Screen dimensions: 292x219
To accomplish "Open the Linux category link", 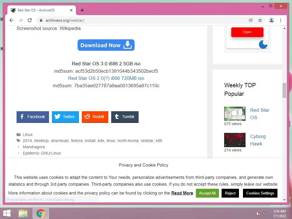I will [28, 135].
